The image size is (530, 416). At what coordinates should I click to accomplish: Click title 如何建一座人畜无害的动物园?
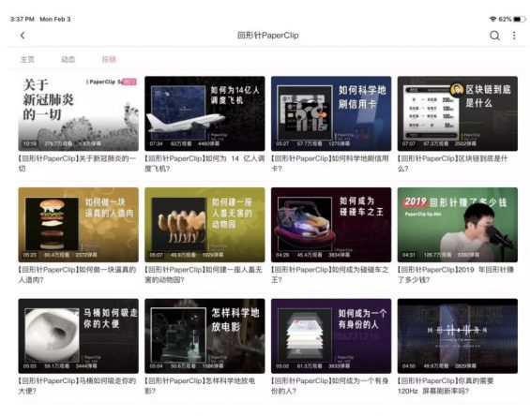point(204,275)
